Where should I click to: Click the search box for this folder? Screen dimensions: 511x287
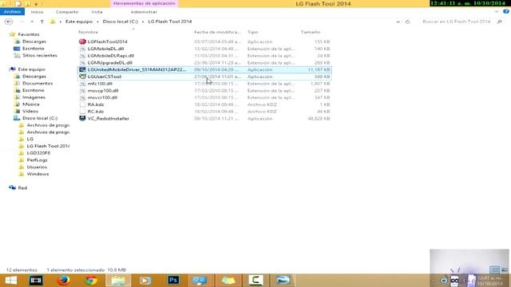point(456,22)
